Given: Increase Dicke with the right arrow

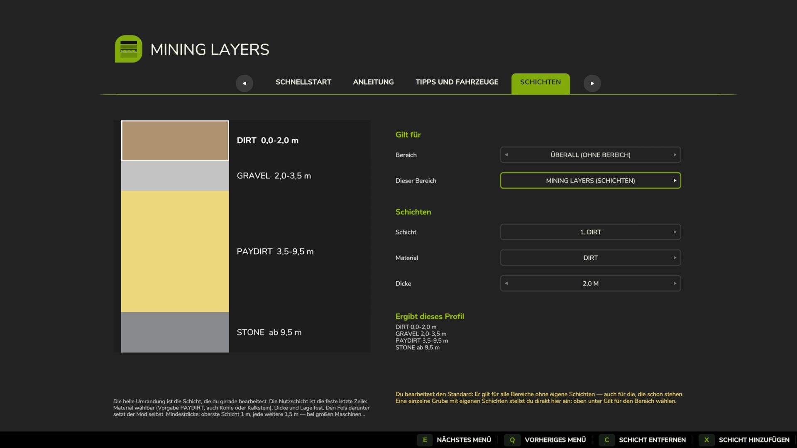Looking at the screenshot, I should click(675, 283).
